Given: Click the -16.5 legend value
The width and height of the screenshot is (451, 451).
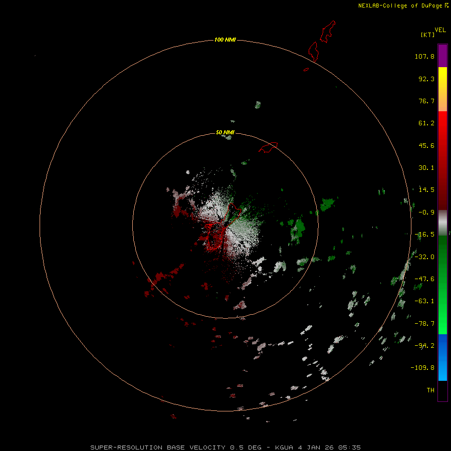Looking at the screenshot, I should [x=424, y=235].
